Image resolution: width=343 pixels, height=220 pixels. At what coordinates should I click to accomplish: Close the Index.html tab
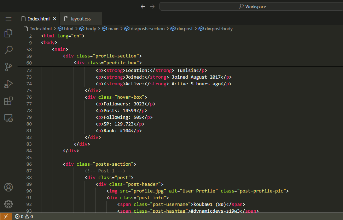click(x=54, y=19)
